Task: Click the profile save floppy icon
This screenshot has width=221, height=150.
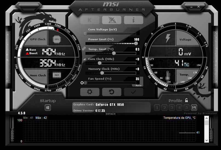Action: (x=194, y=108)
